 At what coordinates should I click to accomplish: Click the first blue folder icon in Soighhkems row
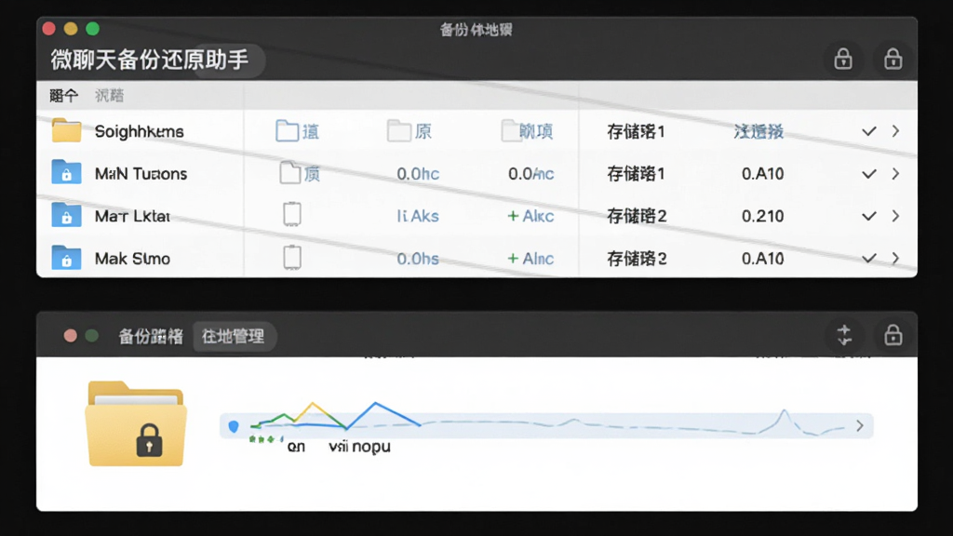(x=287, y=130)
